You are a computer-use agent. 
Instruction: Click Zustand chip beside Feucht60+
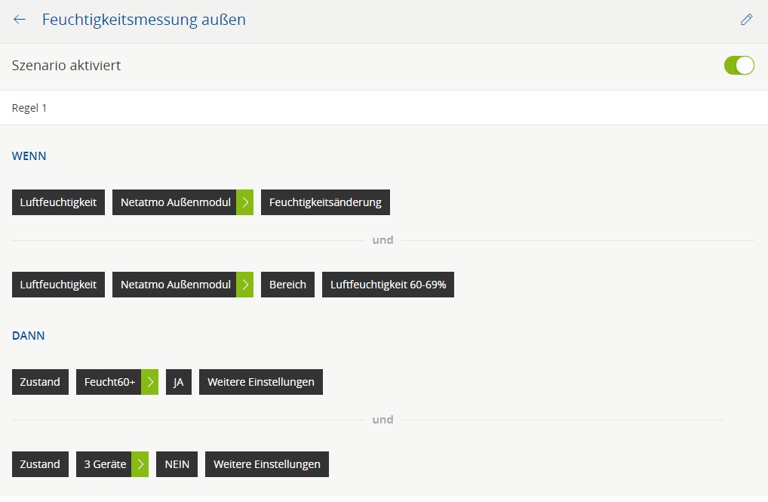(x=40, y=382)
